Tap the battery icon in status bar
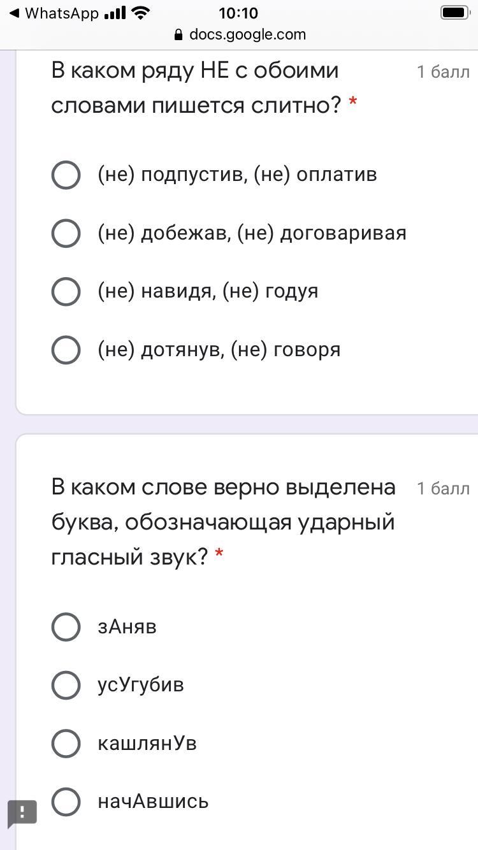This screenshot has width=478, height=850. pyautogui.click(x=454, y=13)
